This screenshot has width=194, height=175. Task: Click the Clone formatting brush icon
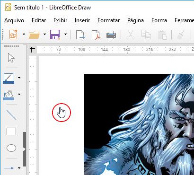click(x=181, y=35)
